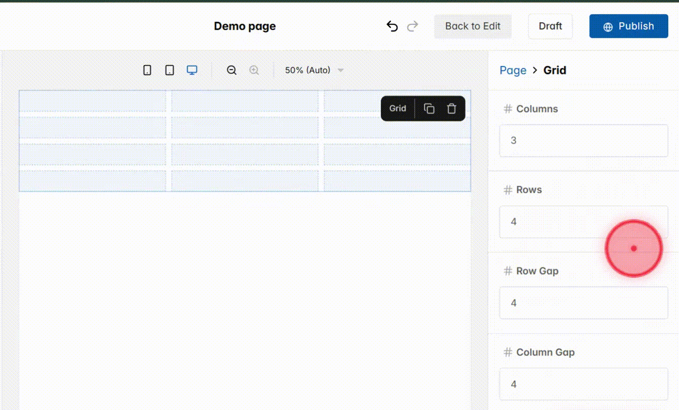Click the Rows value field
The image size is (679, 410).
[583, 221]
